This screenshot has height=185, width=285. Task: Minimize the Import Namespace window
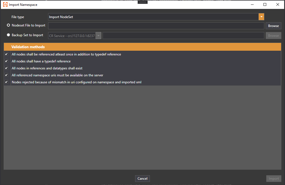(252, 4)
